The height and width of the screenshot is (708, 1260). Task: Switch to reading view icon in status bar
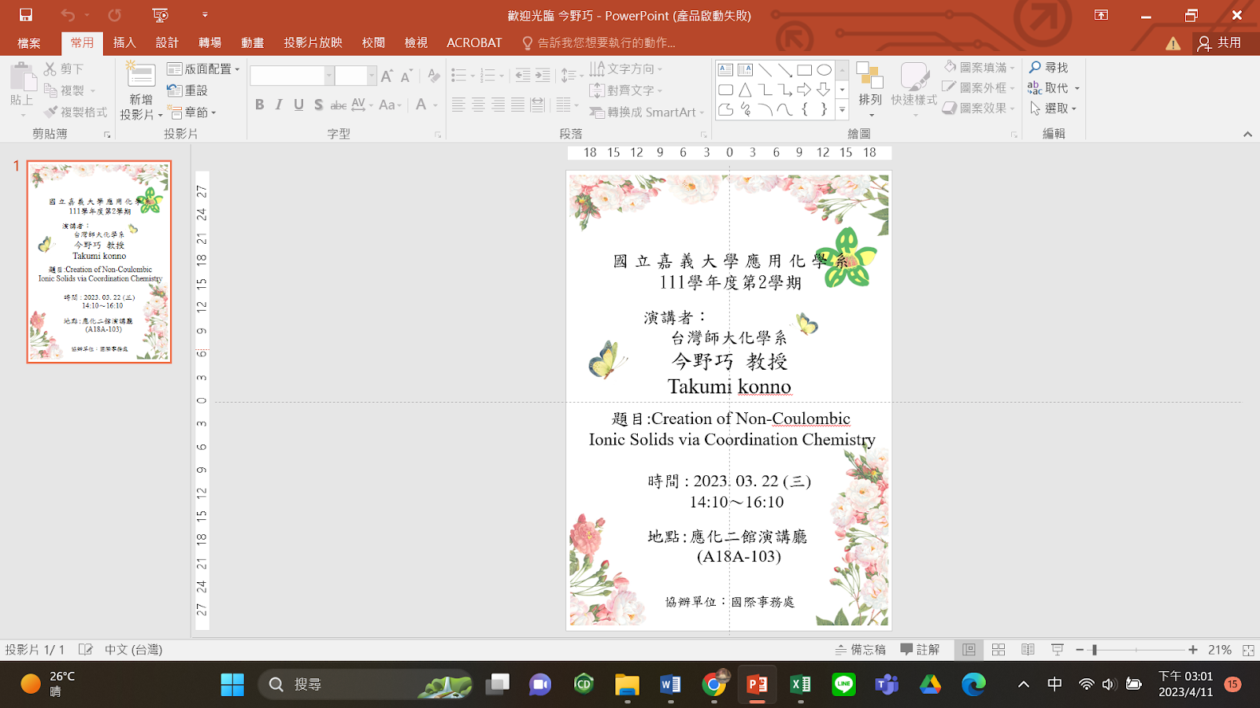click(x=1028, y=650)
